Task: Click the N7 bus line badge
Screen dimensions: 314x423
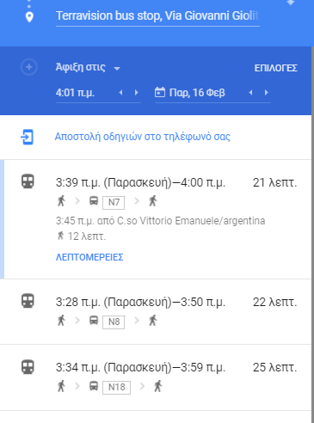Action: [x=114, y=202]
